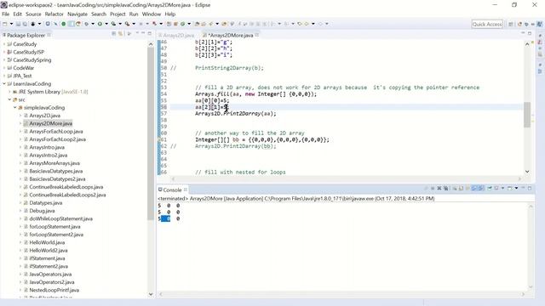Select BasicJavaDatatypes.java in the tree
The height and width of the screenshot is (306, 545).
click(x=55, y=171)
